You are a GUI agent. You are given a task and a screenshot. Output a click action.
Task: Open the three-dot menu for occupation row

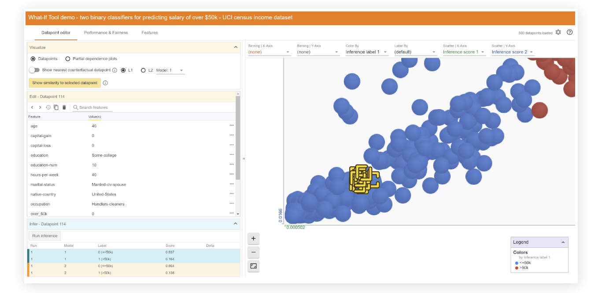(x=232, y=203)
